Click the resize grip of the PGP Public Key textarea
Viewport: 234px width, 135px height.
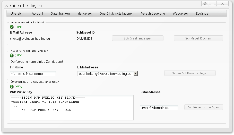[131, 118]
